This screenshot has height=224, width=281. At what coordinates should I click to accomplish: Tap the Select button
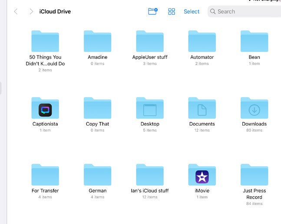(x=192, y=12)
